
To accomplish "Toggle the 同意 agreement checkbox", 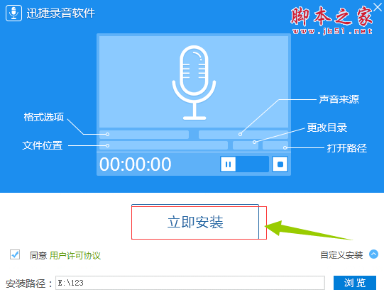I will coord(15,254).
